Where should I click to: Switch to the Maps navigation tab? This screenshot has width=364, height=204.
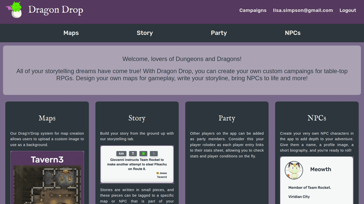point(71,33)
